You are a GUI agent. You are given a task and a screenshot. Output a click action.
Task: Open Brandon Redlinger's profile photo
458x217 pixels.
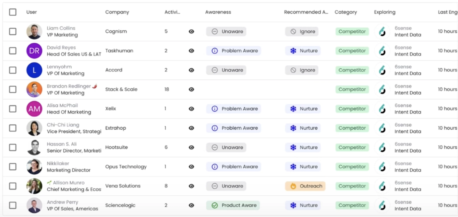[34, 89]
